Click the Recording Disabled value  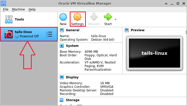(x=107, y=94)
